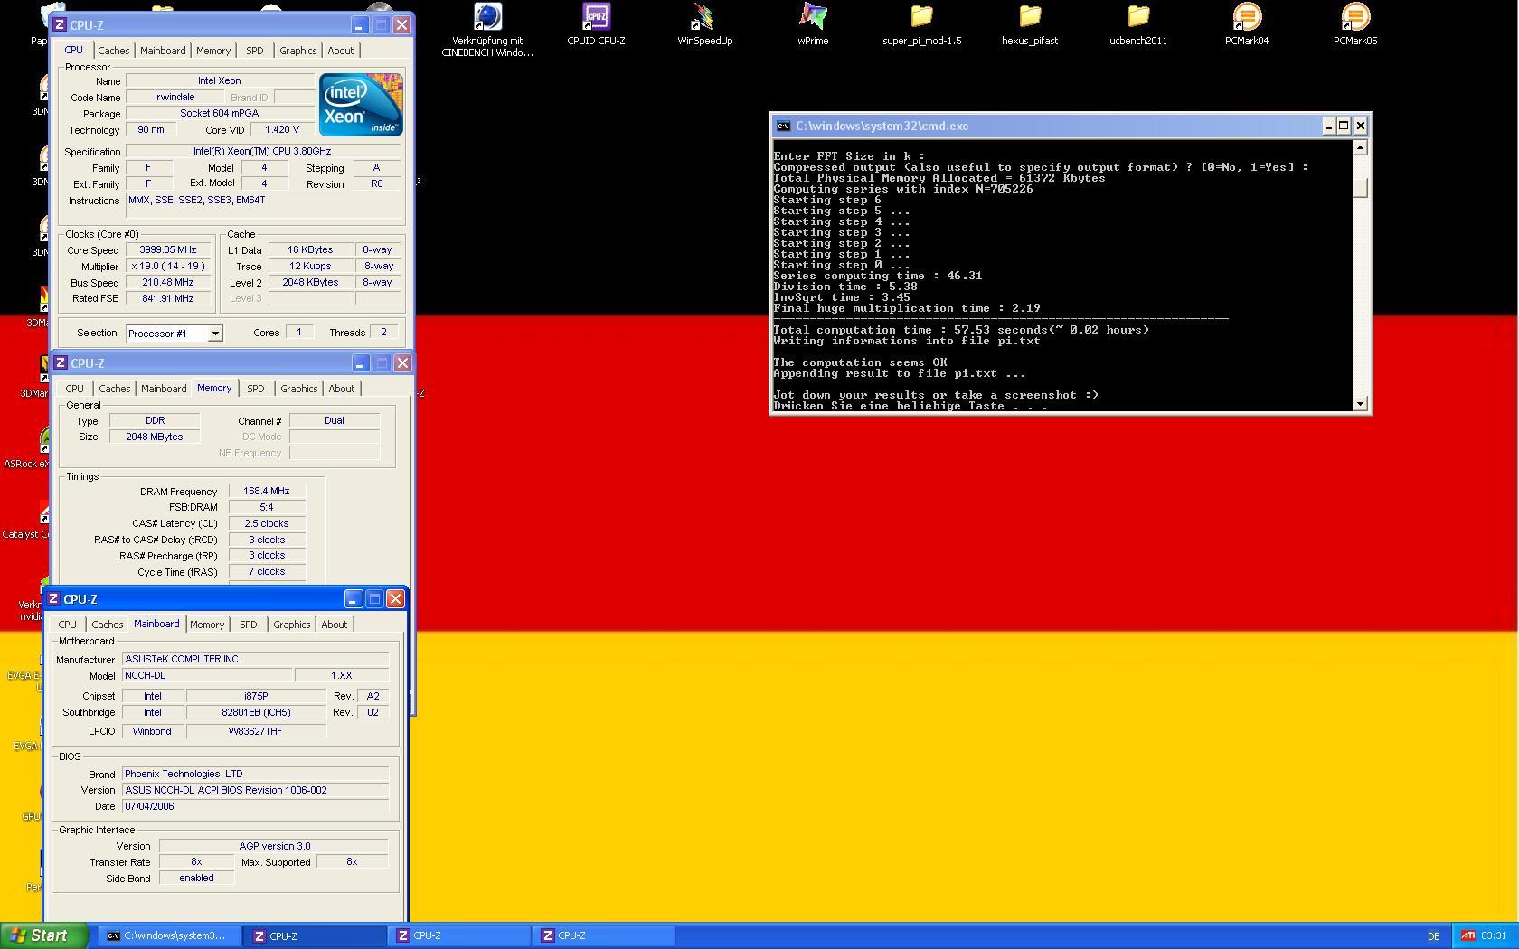Switch to Caches tab in top CPU-Z window
Viewport: 1519px width, 949px height.
click(x=114, y=51)
